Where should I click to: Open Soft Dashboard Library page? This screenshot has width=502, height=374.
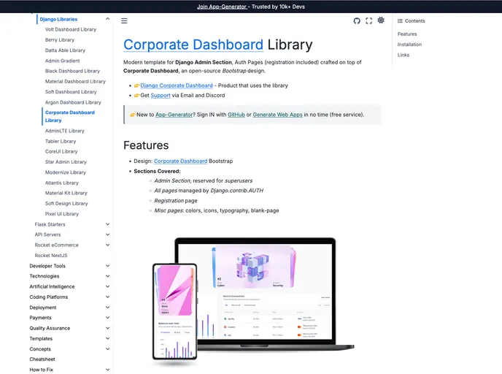71,91
